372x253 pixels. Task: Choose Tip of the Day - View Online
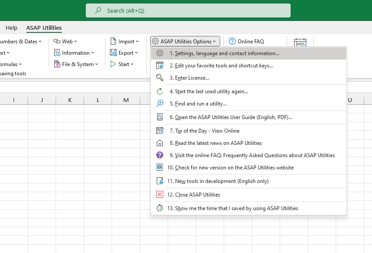point(249,131)
